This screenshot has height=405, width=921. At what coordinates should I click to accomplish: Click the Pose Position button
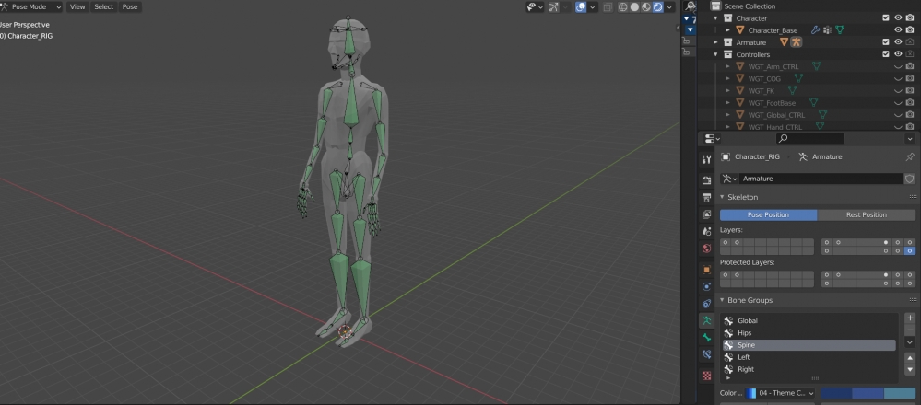pos(768,215)
